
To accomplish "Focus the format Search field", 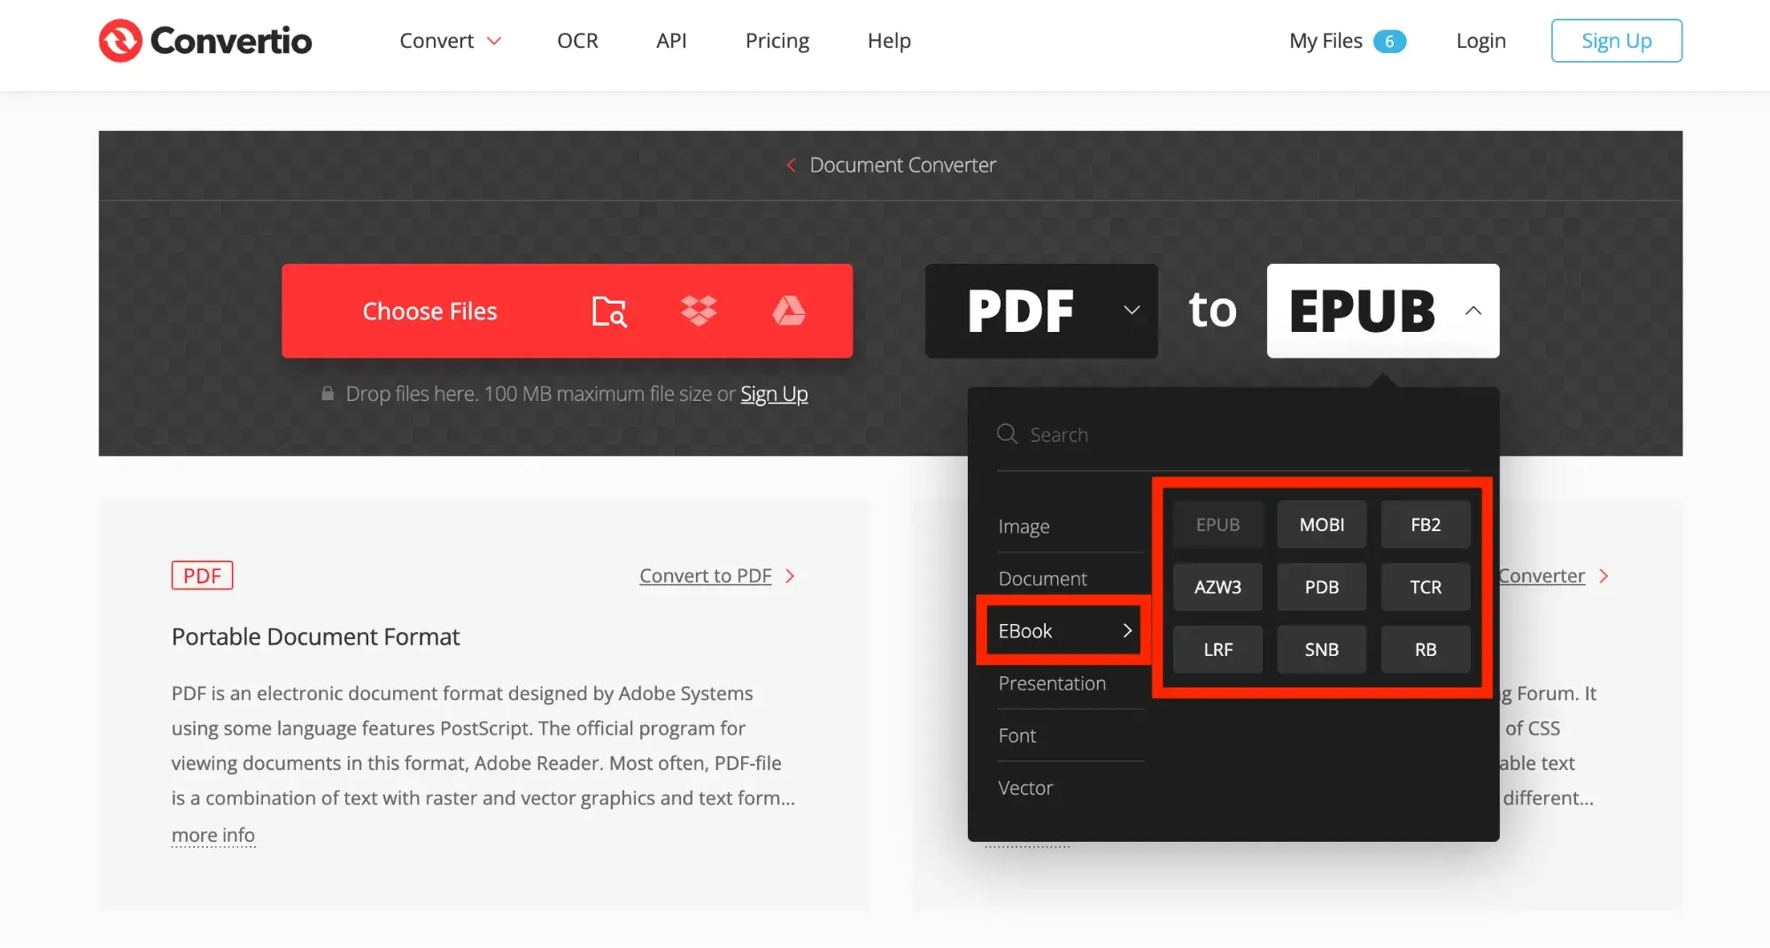I will tap(1233, 435).
